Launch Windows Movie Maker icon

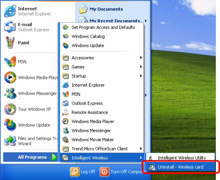(66, 139)
